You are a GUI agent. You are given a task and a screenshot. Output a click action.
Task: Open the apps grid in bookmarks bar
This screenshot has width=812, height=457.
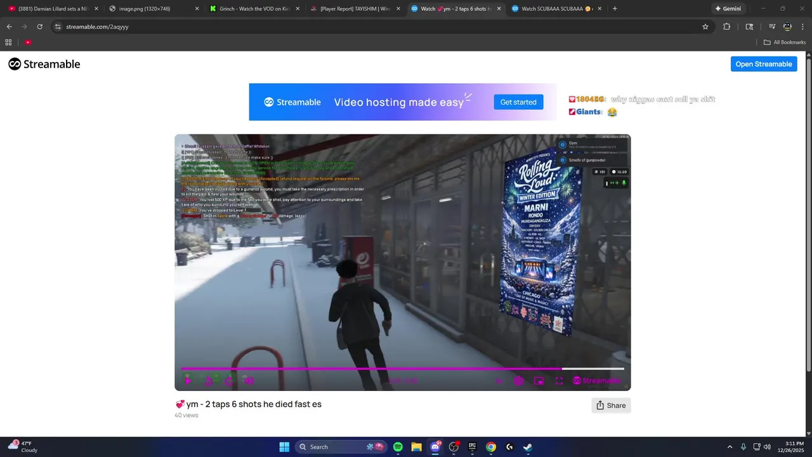point(8,43)
